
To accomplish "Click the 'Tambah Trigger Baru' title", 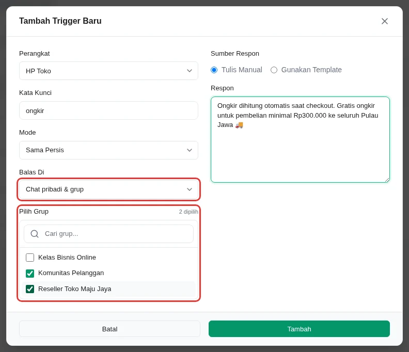I will 60,21.
